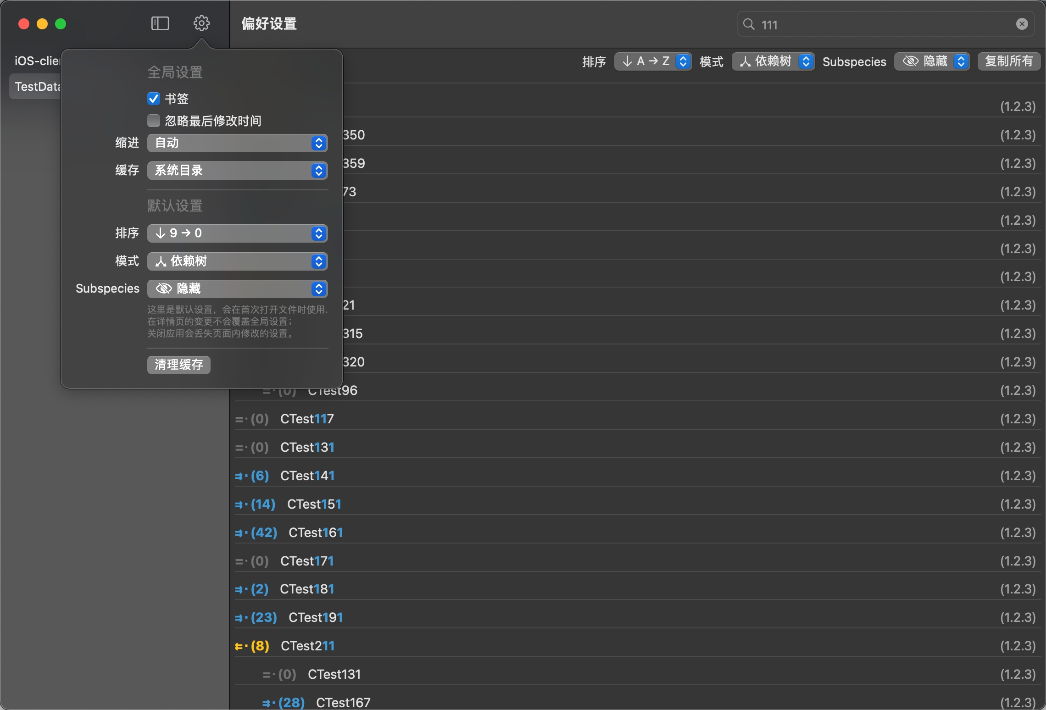Click the CTest191 row

coord(316,618)
